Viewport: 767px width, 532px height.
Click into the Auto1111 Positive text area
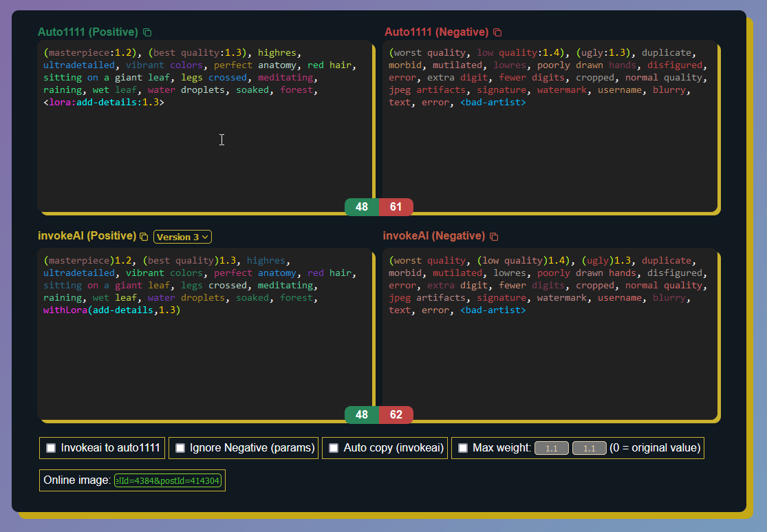(204, 126)
